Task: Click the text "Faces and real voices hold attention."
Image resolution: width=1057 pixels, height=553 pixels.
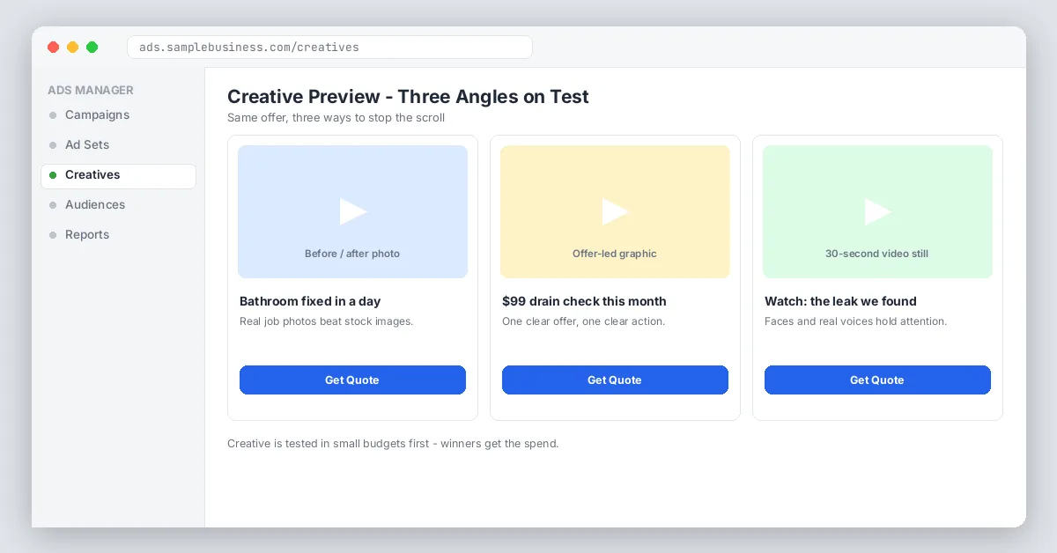Action: pyautogui.click(x=855, y=321)
